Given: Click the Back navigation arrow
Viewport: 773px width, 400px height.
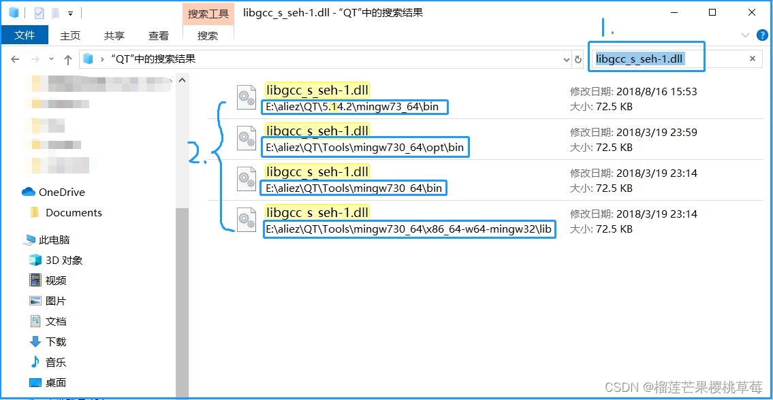Looking at the screenshot, I should click(15, 59).
